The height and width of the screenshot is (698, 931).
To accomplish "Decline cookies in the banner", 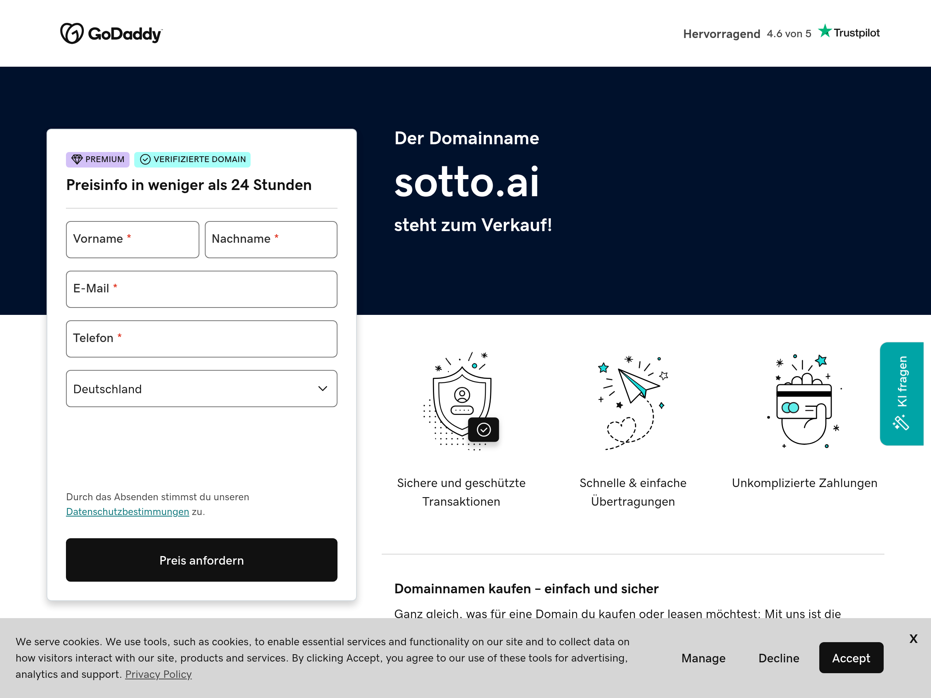I will [x=779, y=658].
